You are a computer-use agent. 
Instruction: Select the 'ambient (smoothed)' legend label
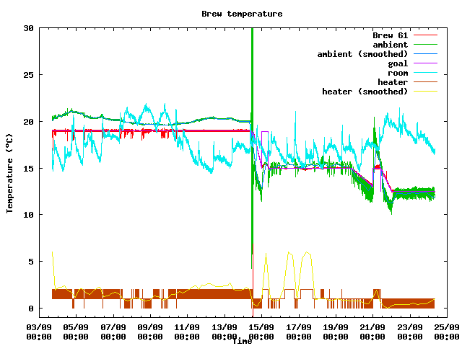point(362,54)
